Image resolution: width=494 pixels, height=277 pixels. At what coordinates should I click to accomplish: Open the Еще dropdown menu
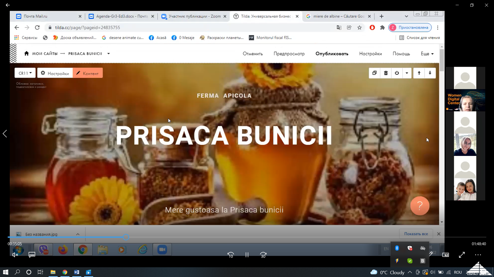(427, 54)
